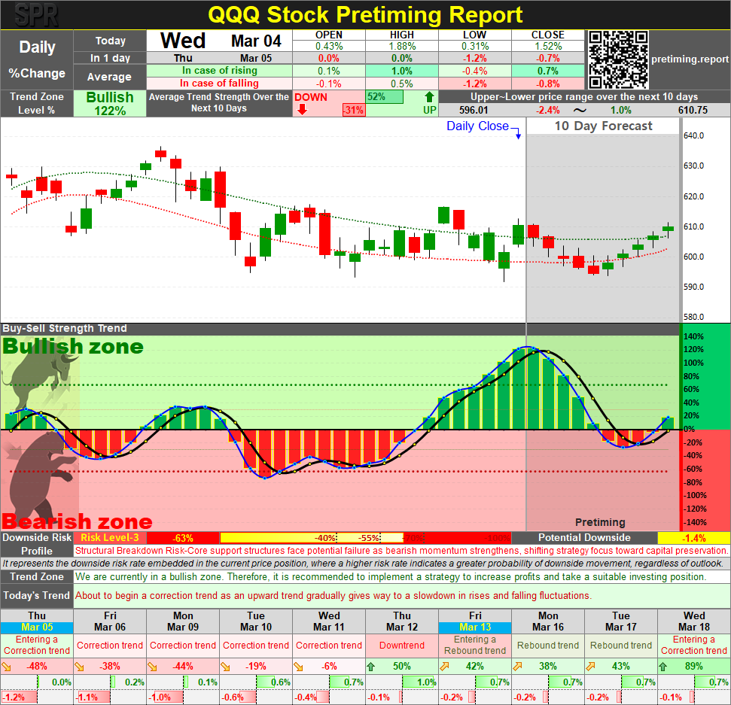Click the Buy-Sell Strength Trend header

65,328
